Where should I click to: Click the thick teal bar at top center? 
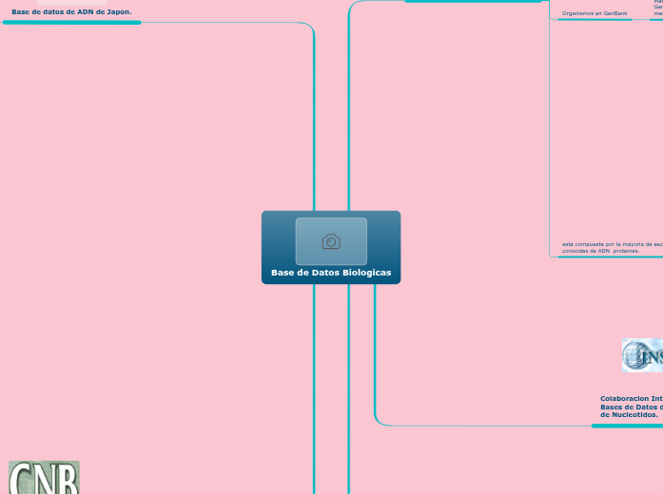473,1
